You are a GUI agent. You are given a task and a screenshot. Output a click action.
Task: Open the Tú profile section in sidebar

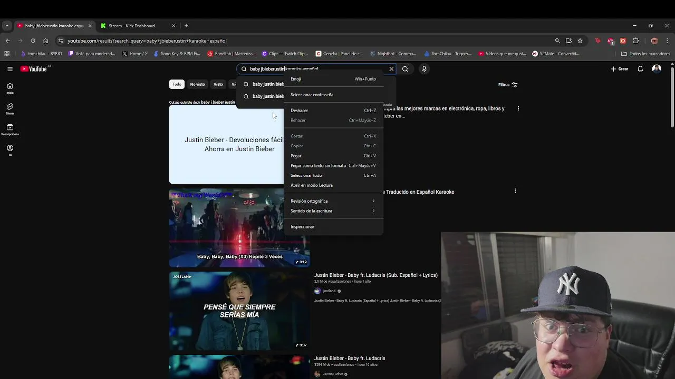[10, 151]
